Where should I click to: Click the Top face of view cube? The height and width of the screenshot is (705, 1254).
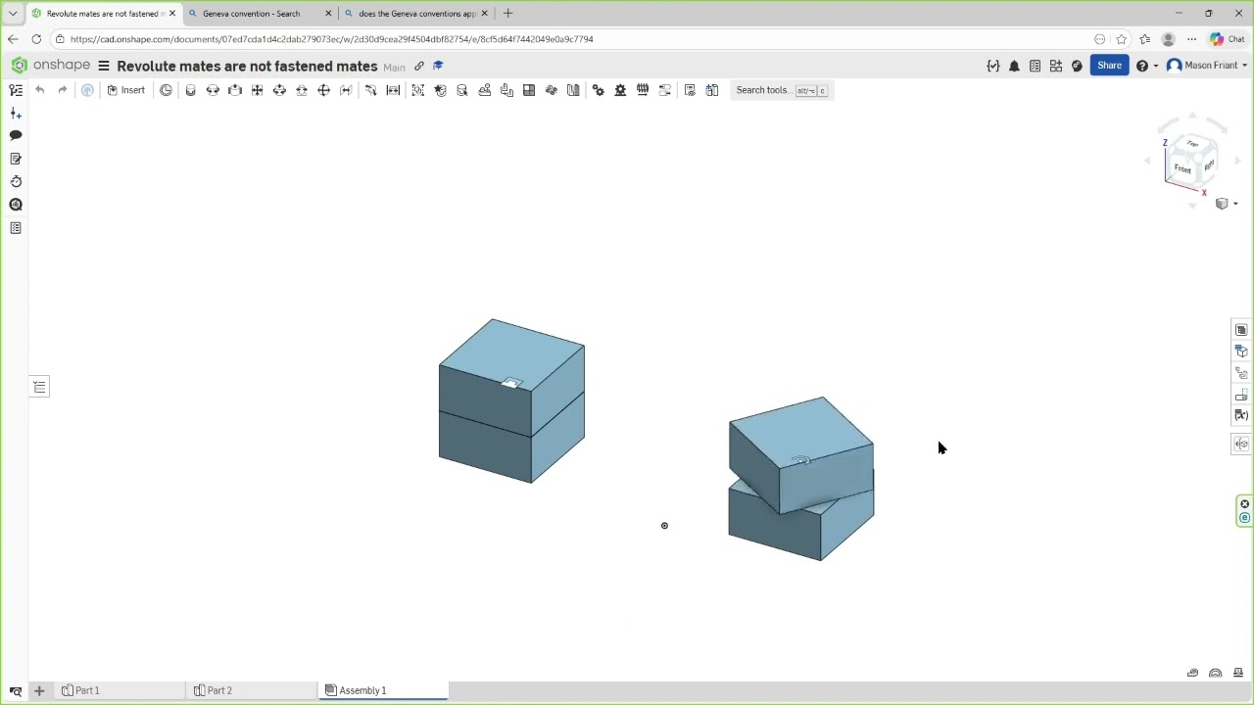[x=1192, y=144]
